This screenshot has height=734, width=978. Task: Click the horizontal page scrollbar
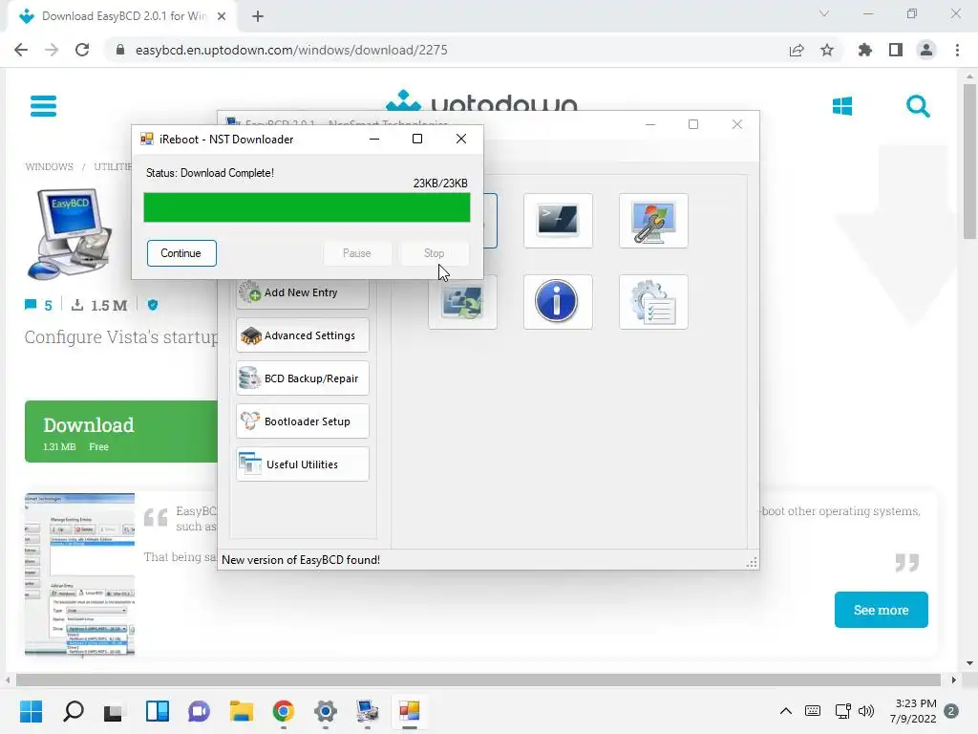[x=478, y=680]
